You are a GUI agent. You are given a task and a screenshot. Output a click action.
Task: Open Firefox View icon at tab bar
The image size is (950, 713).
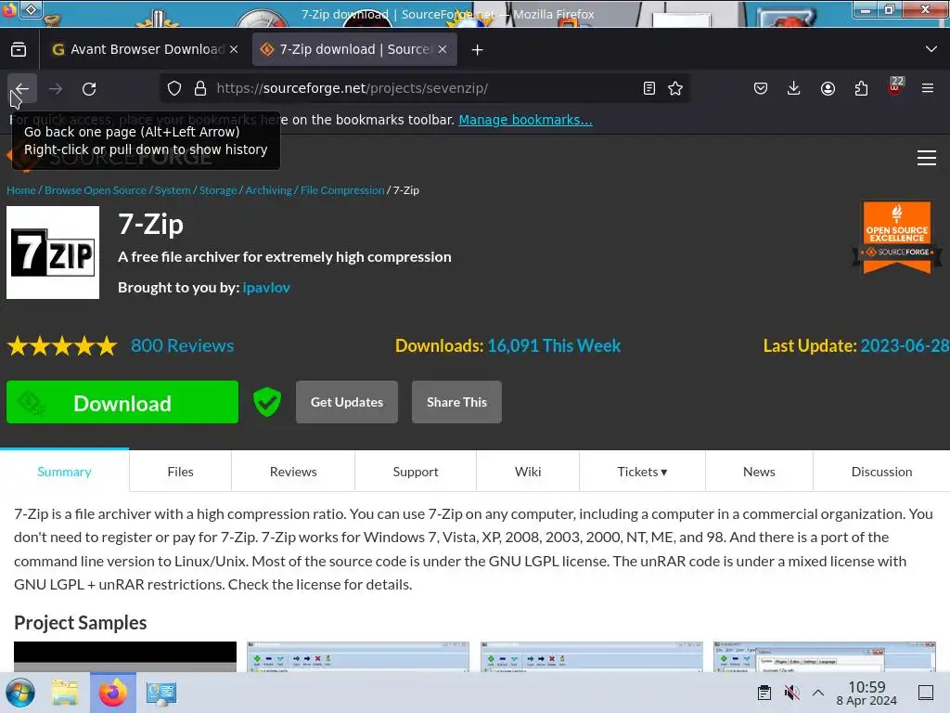coord(19,49)
